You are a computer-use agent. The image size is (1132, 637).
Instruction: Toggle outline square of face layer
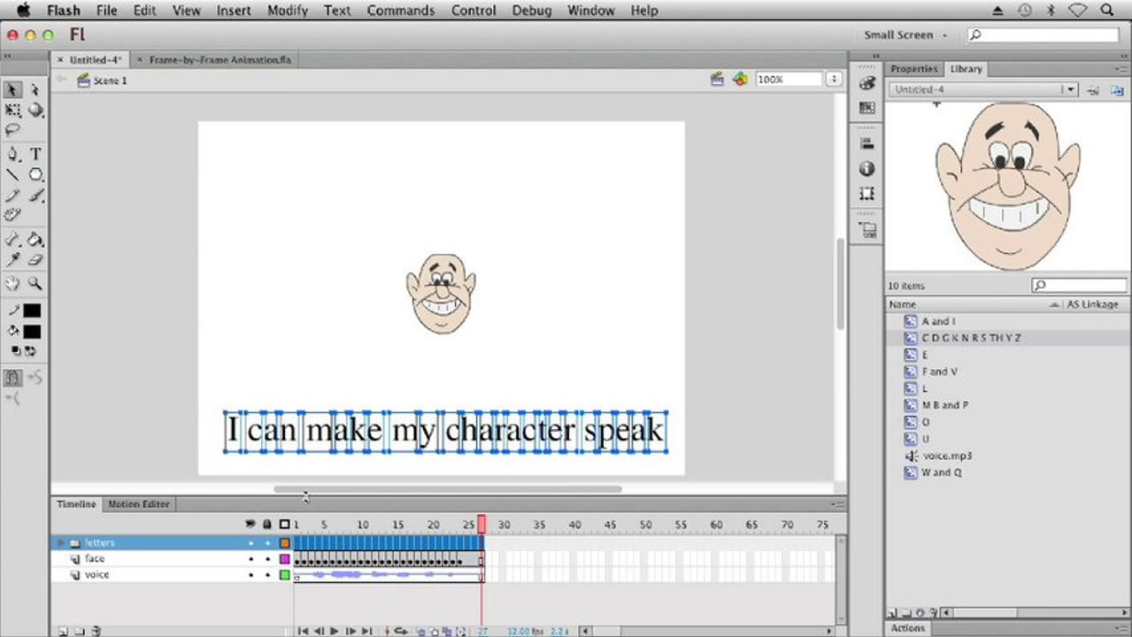click(285, 559)
